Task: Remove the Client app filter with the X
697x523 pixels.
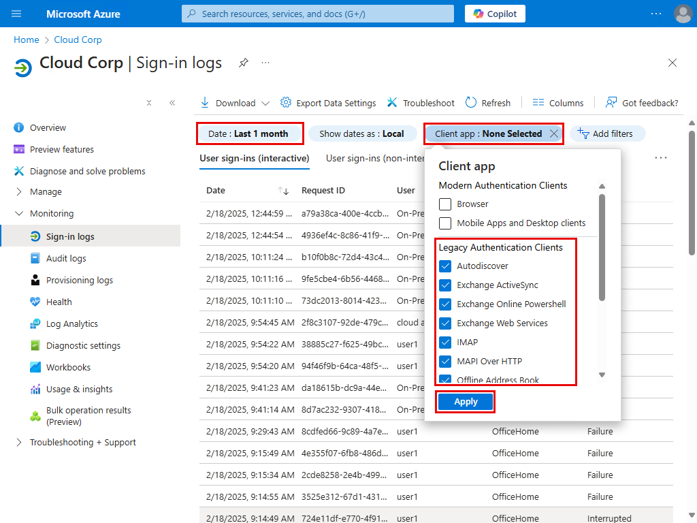Action: pyautogui.click(x=554, y=133)
